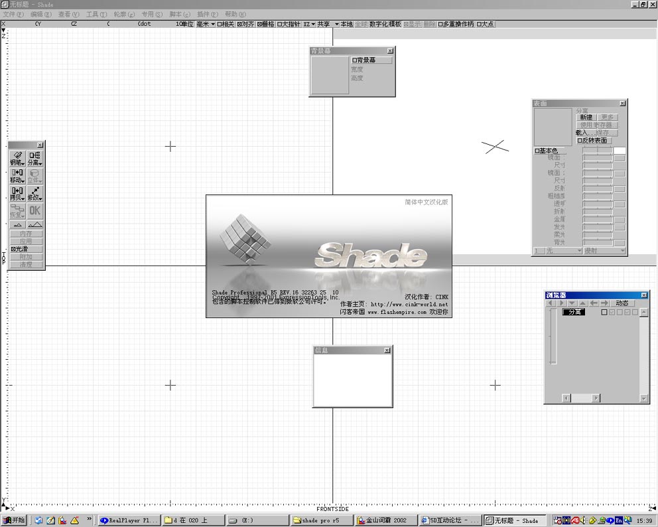Click the browser left triangle icon
The height and width of the screenshot is (527, 658).
tap(551, 303)
